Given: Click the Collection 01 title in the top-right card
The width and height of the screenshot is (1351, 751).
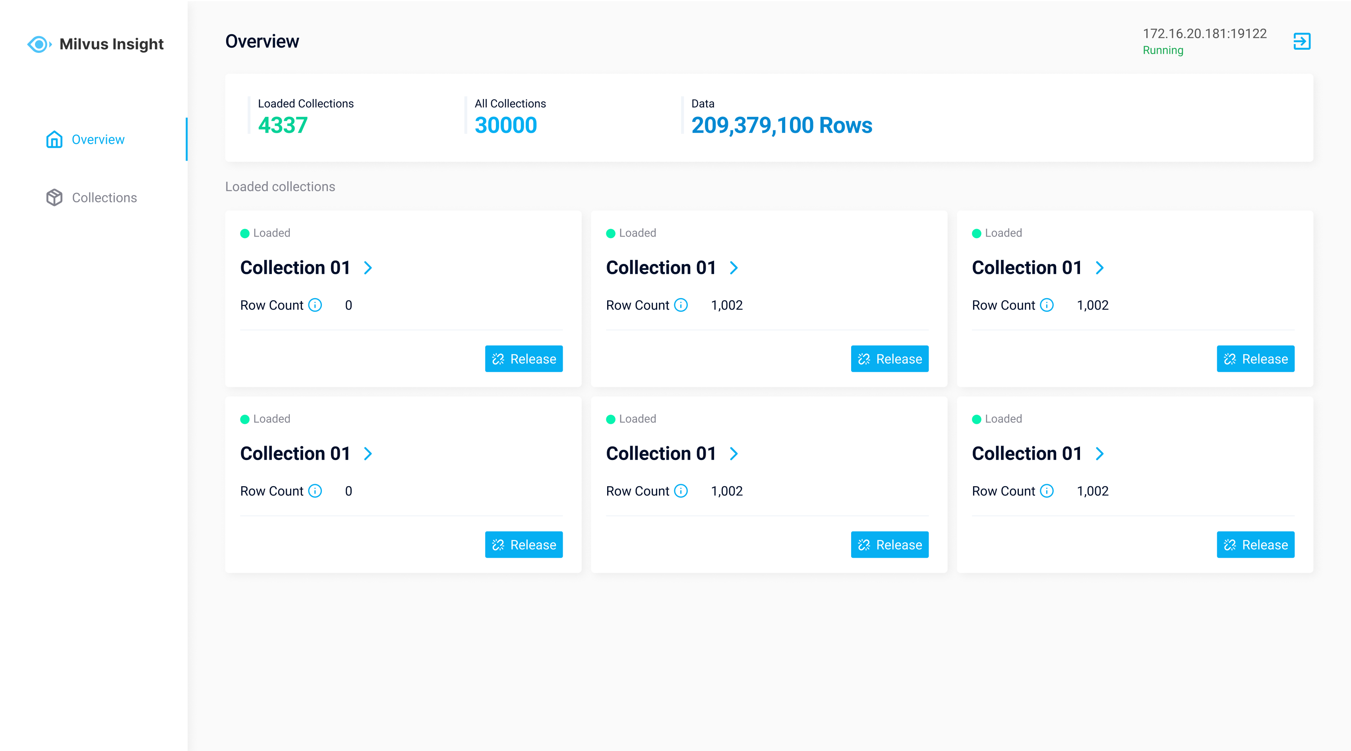Looking at the screenshot, I should [1027, 268].
